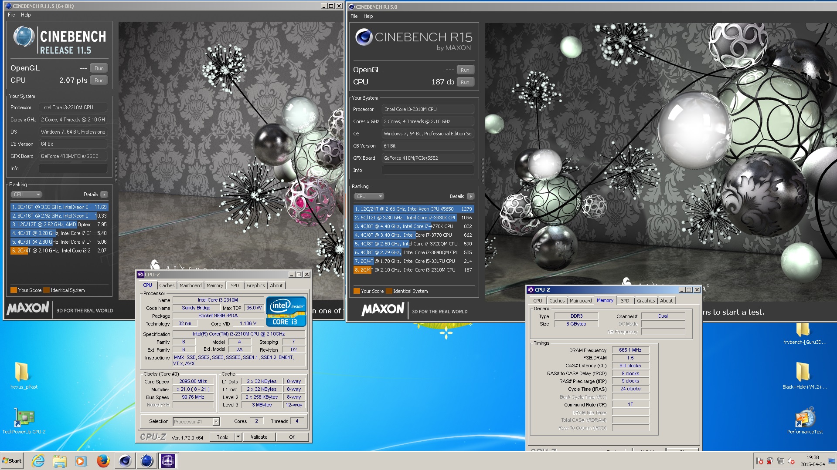
Task: Open Processor #1 selection dropdown in CPU-Z
Action: click(x=196, y=422)
